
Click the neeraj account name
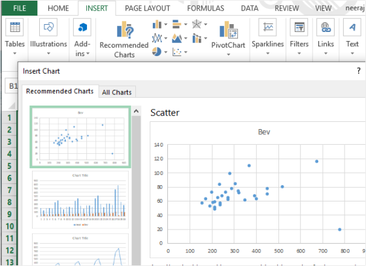355,8
